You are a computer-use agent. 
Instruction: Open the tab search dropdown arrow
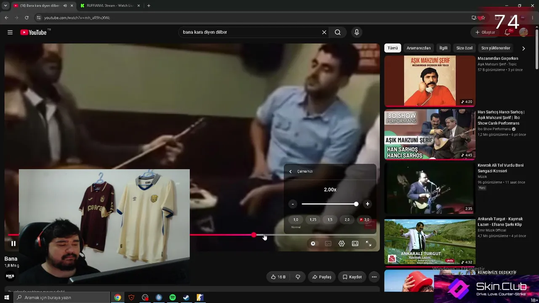click(5, 5)
